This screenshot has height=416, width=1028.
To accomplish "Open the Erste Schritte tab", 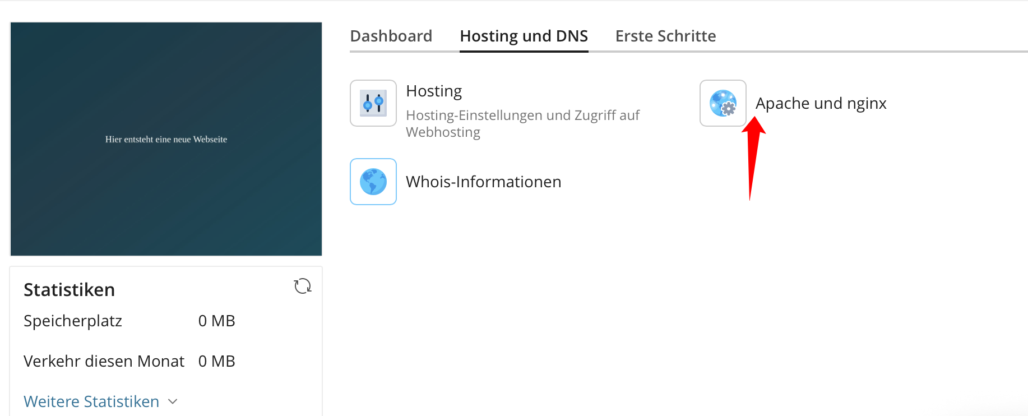I will coord(665,36).
